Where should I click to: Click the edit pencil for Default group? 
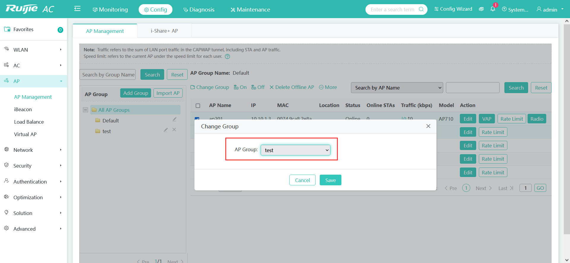click(x=175, y=119)
